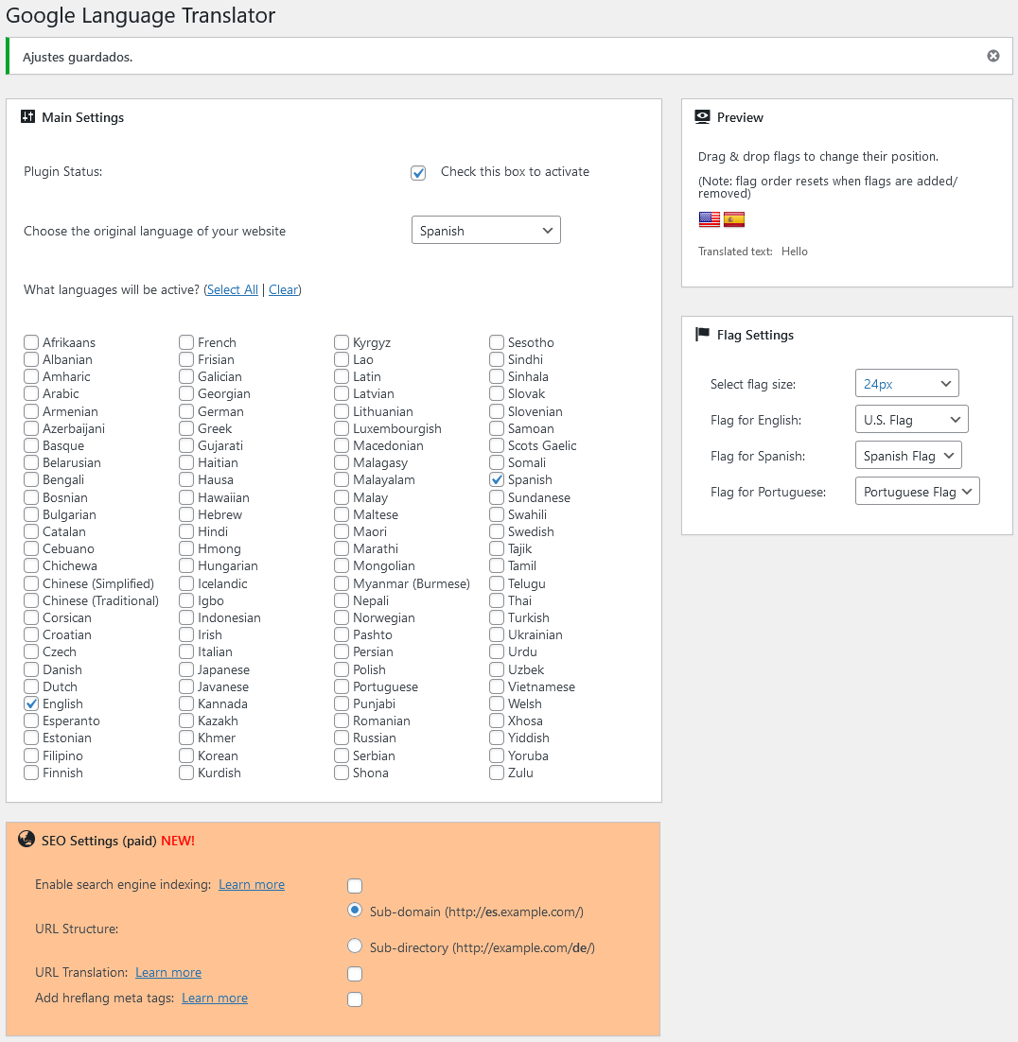The height and width of the screenshot is (1042, 1018).
Task: Select the Sub-directory URL structure option
Action: pos(355,946)
